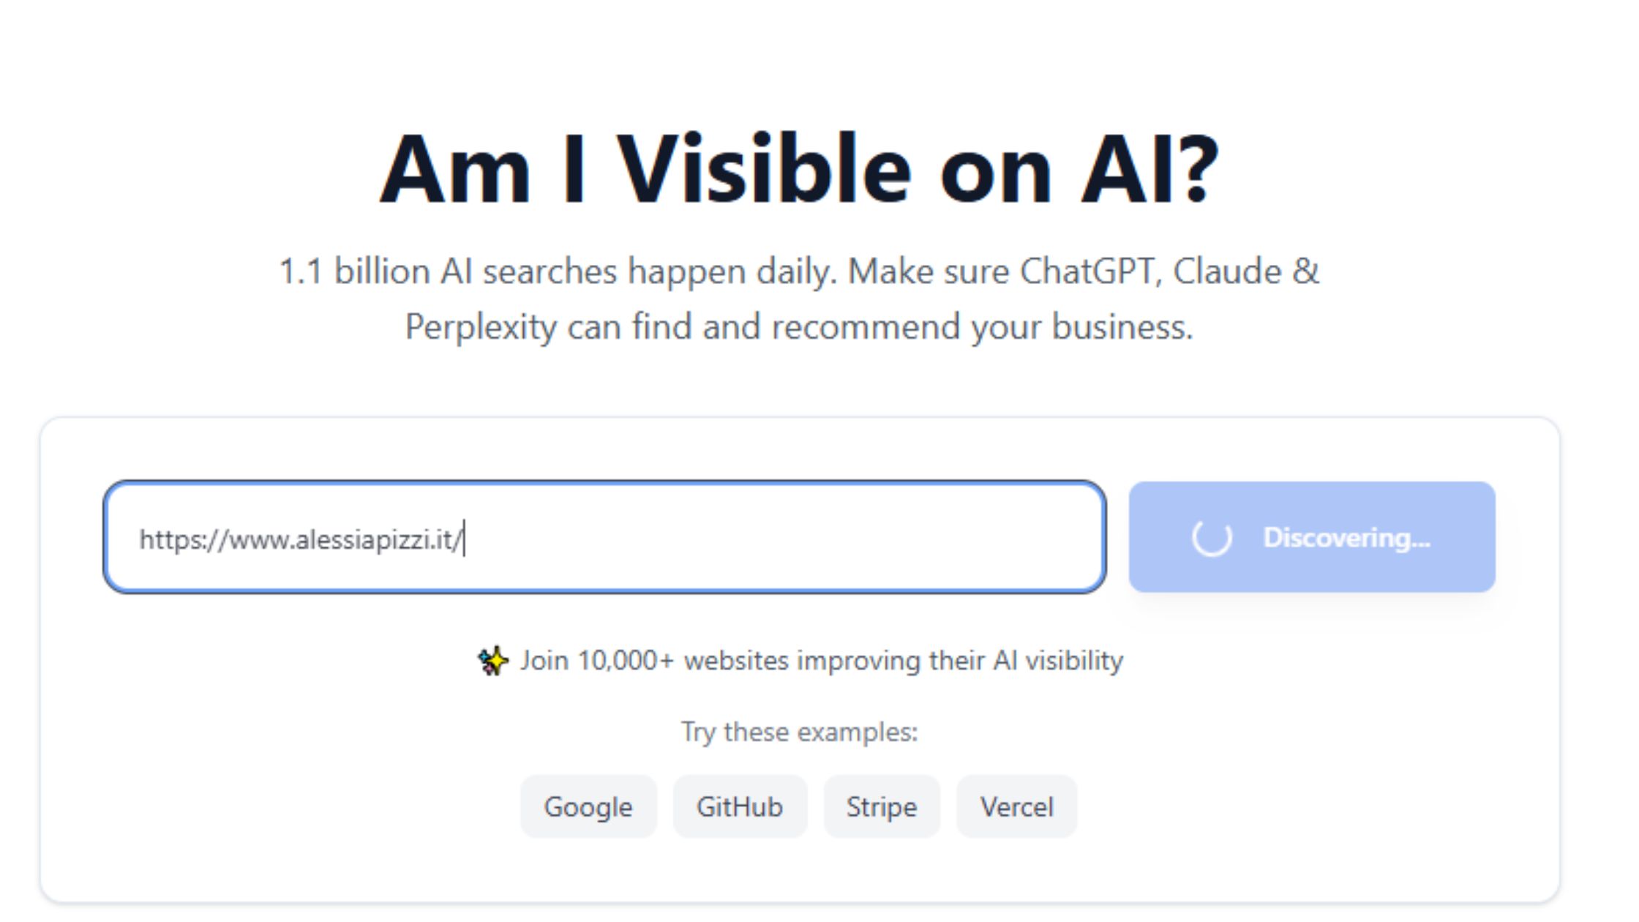This screenshot has height=922, width=1639.
Task: Select the Stripe example chip
Action: pos(882,807)
